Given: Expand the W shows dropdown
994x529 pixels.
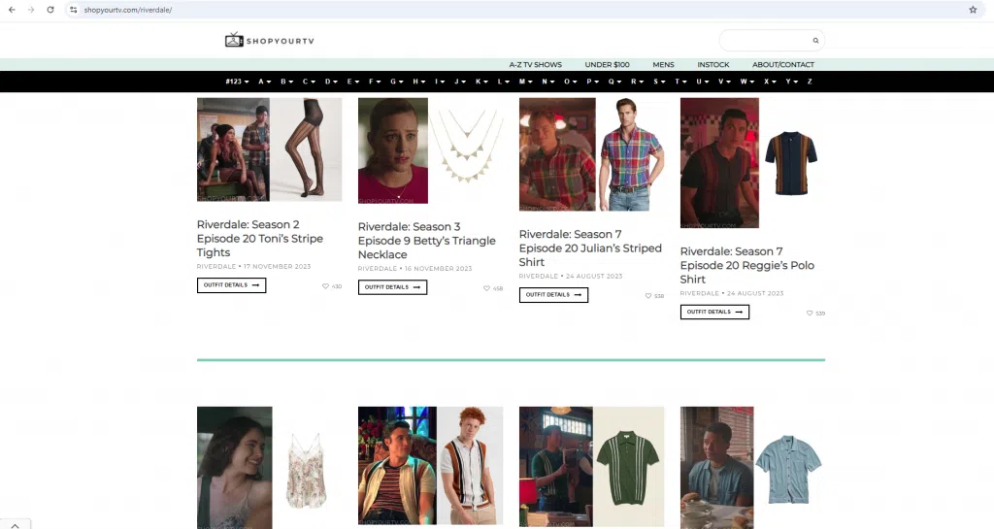Looking at the screenshot, I should click(746, 82).
